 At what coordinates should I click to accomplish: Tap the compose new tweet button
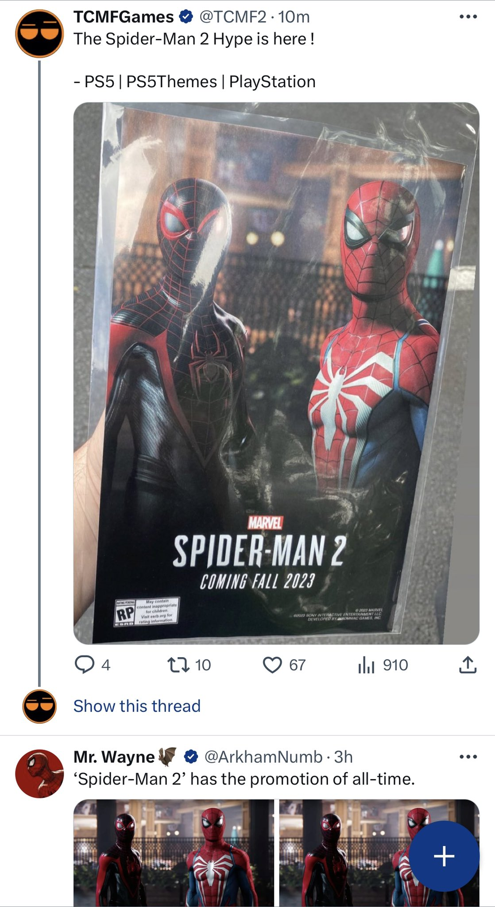[x=444, y=856]
